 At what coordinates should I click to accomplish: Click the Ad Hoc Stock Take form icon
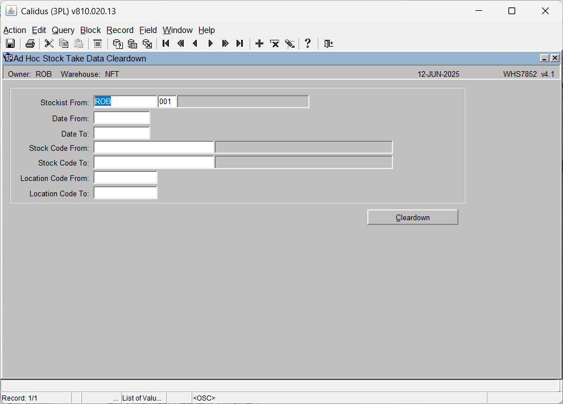pyautogui.click(x=8, y=57)
